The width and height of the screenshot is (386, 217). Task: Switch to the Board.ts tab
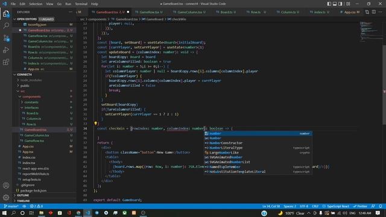pos(226,12)
